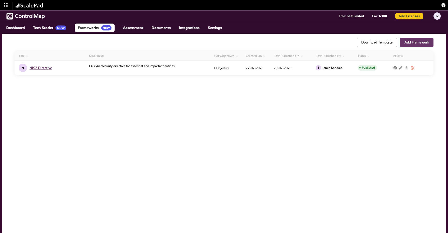Click the globe icon for NIS2 Directive
Image resolution: width=448 pixels, height=233 pixels.
point(395,68)
